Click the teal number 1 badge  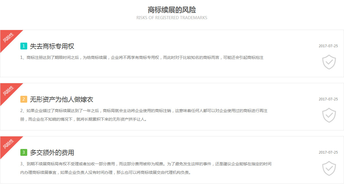click(24, 46)
